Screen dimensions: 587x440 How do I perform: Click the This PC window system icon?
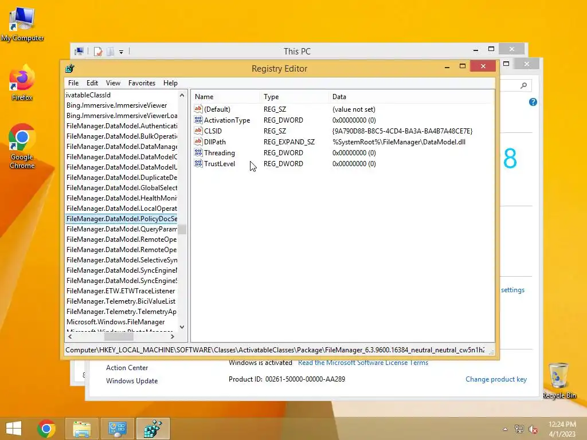point(79,51)
